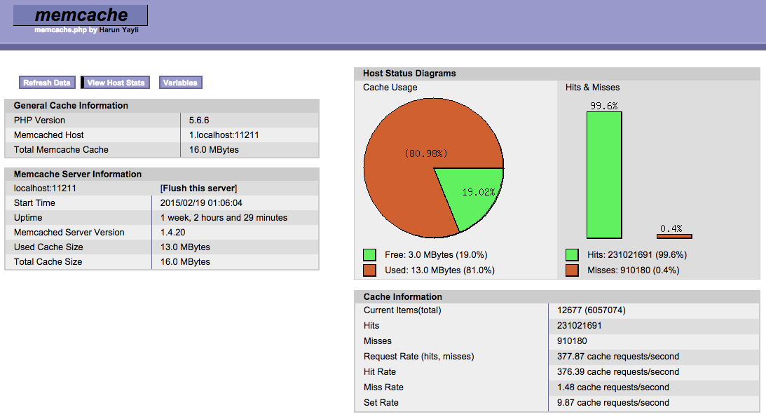Image resolution: width=766 pixels, height=419 pixels.
Task: Click the Host Status Diagrams heading
Action: tap(409, 74)
